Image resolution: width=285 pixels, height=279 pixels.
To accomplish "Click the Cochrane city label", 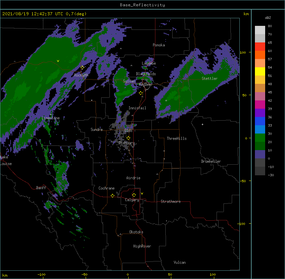I will [x=106, y=188].
